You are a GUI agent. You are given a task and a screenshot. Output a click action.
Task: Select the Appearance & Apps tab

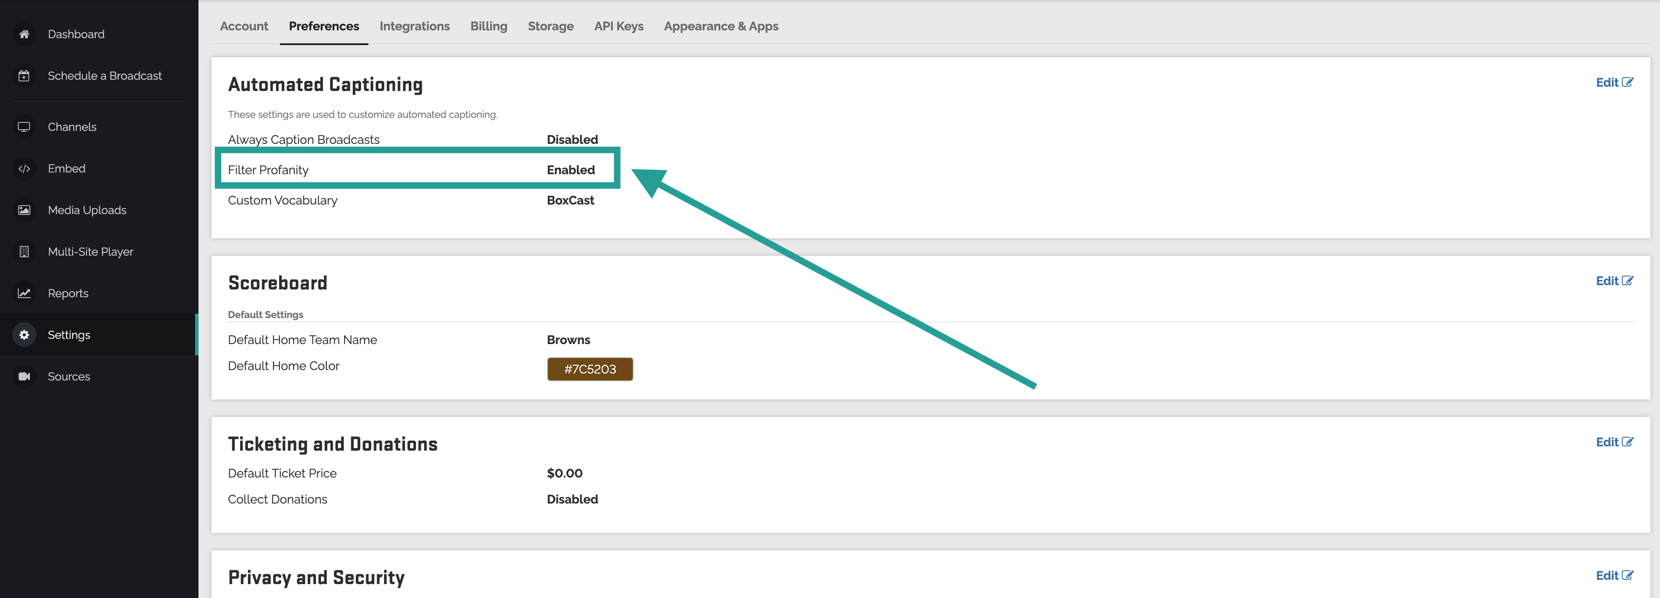coord(720,26)
